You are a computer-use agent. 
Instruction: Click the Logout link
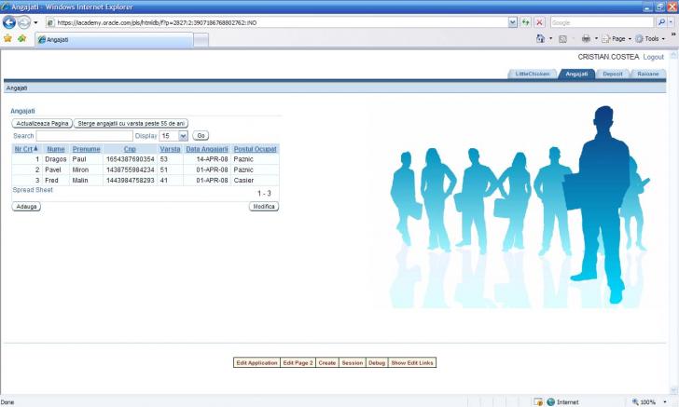[654, 57]
